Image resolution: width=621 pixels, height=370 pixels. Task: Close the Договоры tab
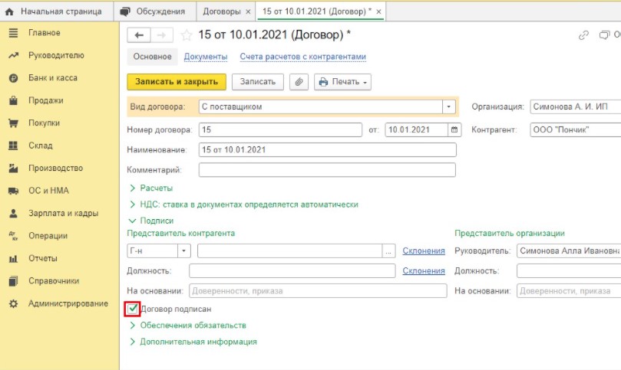pyautogui.click(x=247, y=12)
